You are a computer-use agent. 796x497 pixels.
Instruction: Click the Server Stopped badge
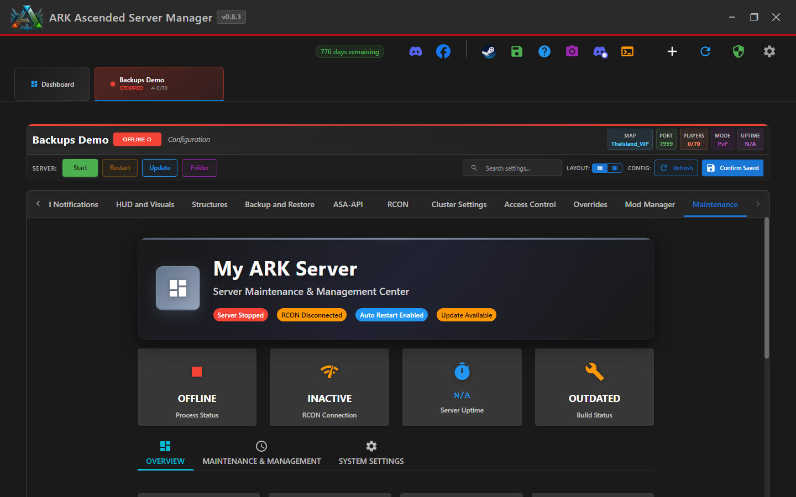coord(240,315)
